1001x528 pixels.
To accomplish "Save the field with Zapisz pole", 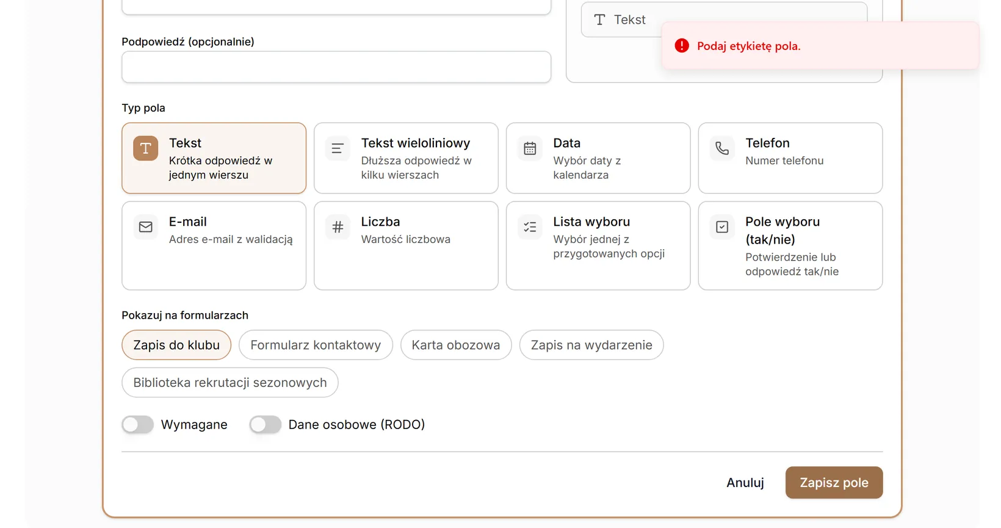I will 834,483.
